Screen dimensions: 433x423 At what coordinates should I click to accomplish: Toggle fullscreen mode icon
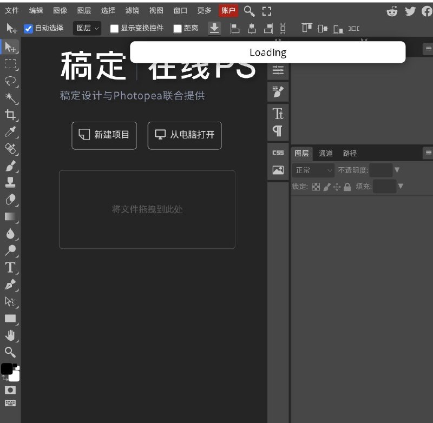coord(267,11)
